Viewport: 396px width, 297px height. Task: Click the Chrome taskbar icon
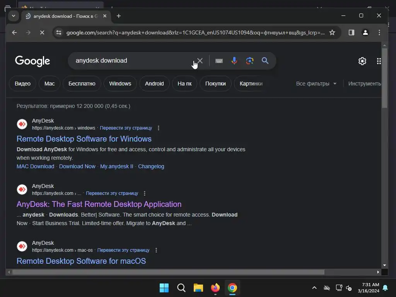(x=232, y=288)
